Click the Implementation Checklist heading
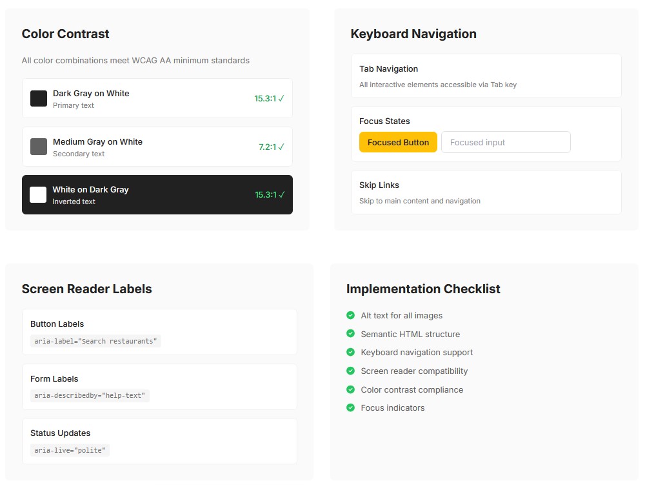 [x=423, y=289]
